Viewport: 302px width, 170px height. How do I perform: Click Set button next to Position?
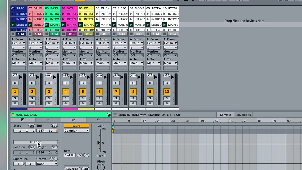pyautogui.click(x=32, y=147)
